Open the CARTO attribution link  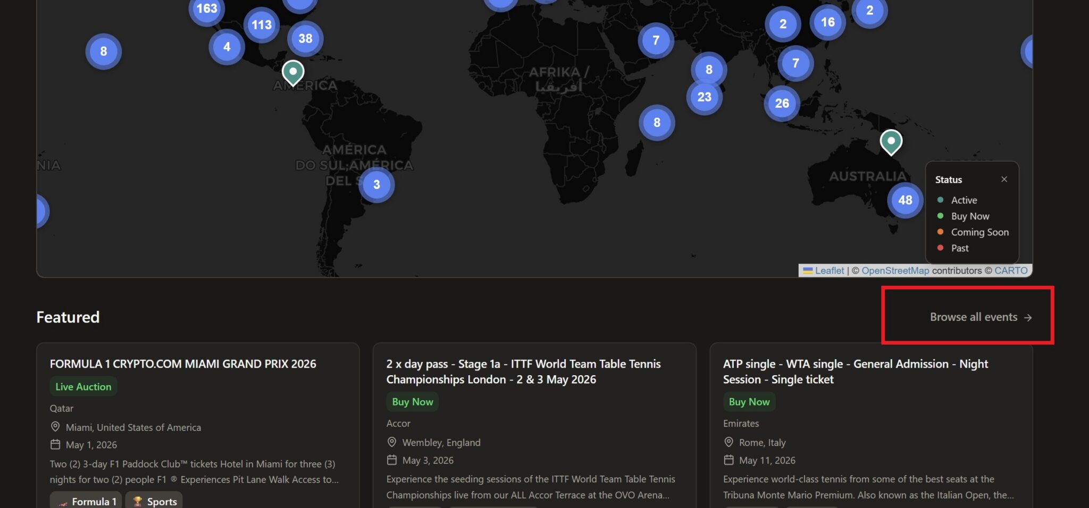click(1011, 270)
